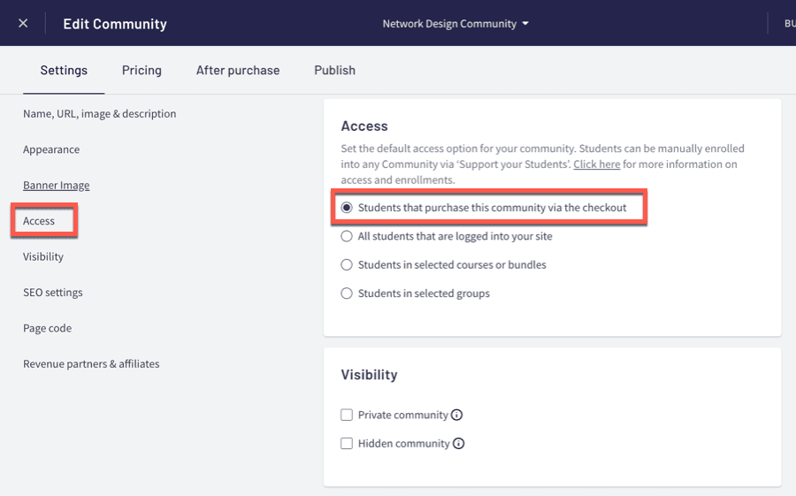The image size is (796, 496).
Task: Follow the Click here link
Action: click(596, 164)
